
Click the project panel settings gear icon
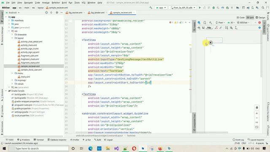point(57,13)
